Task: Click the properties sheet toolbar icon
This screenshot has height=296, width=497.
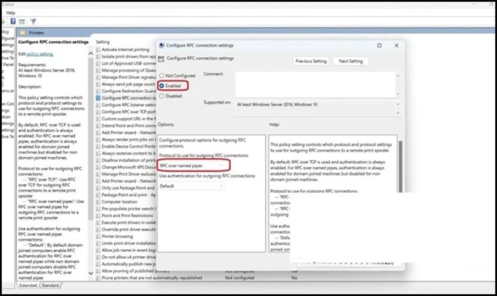Action: tap(21, 21)
